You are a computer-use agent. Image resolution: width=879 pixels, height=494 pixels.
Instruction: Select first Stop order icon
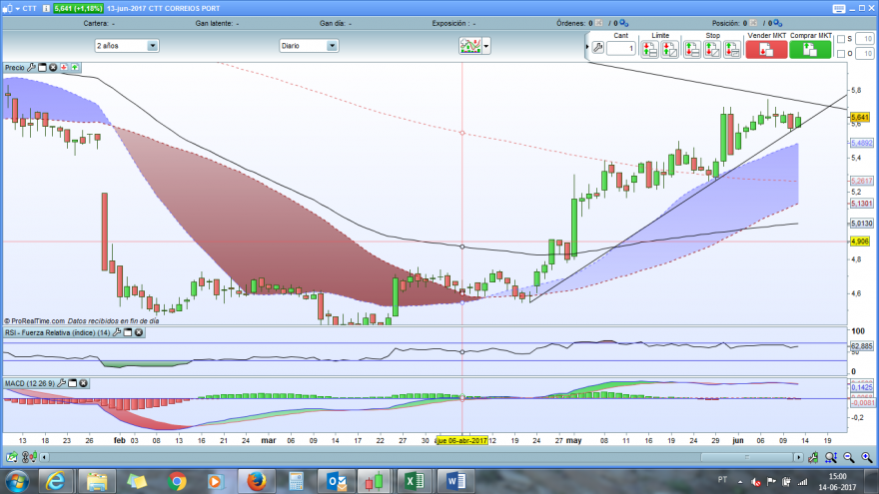pyautogui.click(x=692, y=49)
